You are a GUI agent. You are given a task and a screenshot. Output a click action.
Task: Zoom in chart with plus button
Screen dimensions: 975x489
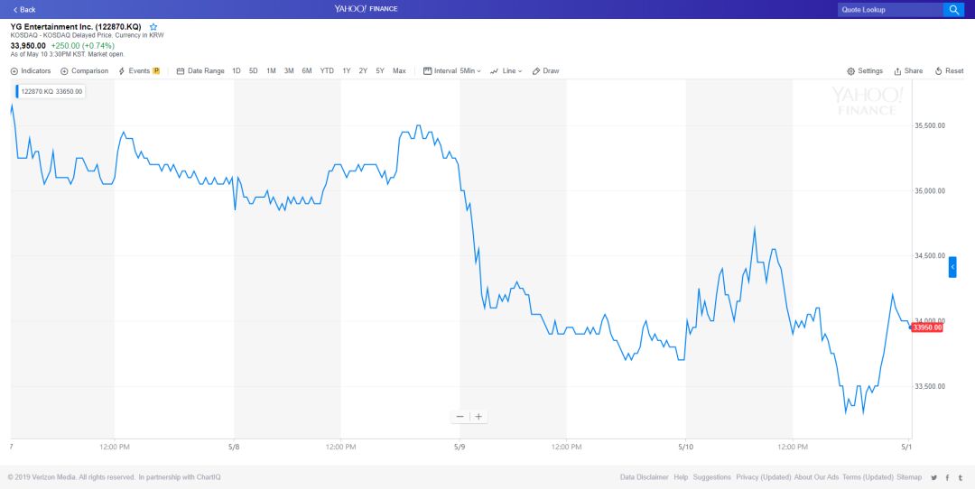point(478,417)
